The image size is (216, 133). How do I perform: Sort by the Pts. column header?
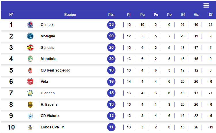[111, 15]
